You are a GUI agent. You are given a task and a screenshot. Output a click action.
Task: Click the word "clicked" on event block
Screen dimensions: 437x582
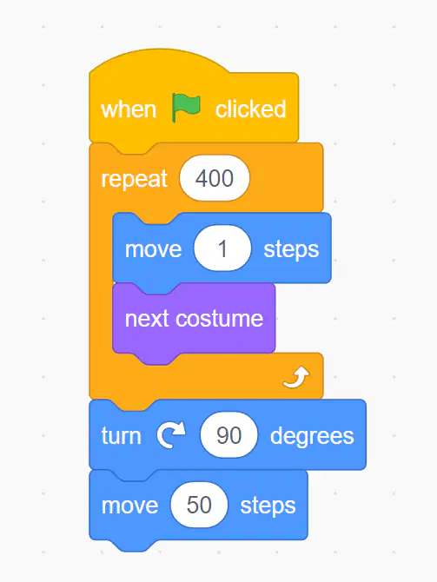[x=250, y=109]
